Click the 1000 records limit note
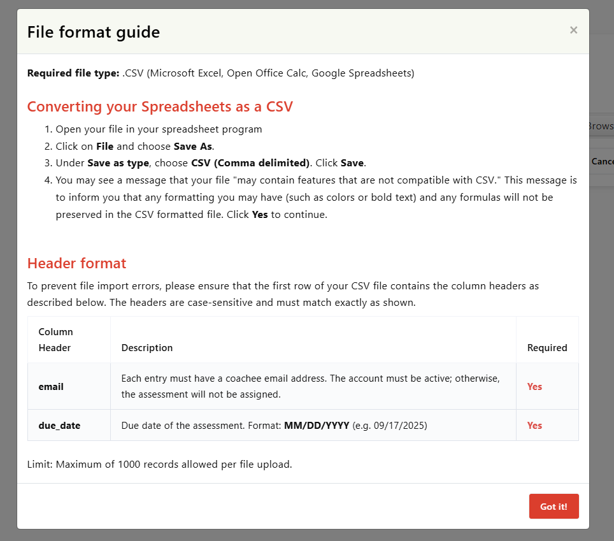Image resolution: width=614 pixels, height=541 pixels. point(159,464)
